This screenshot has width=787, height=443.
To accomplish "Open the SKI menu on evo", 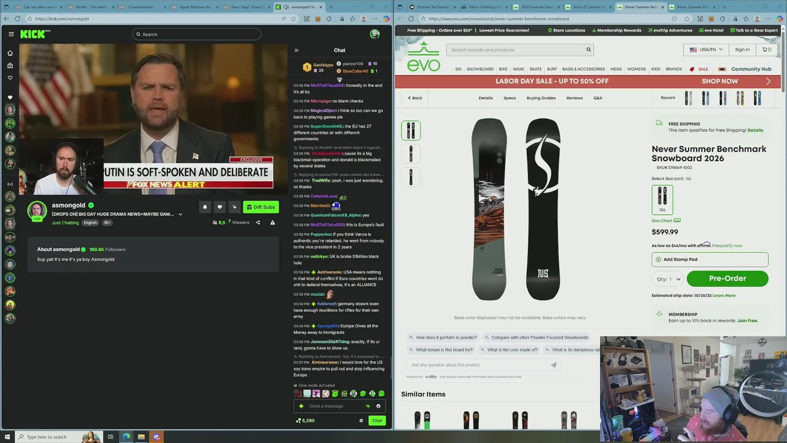I will [x=458, y=69].
